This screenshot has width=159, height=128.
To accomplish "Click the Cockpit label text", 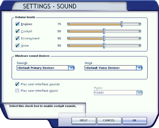I will click(x=26, y=31).
